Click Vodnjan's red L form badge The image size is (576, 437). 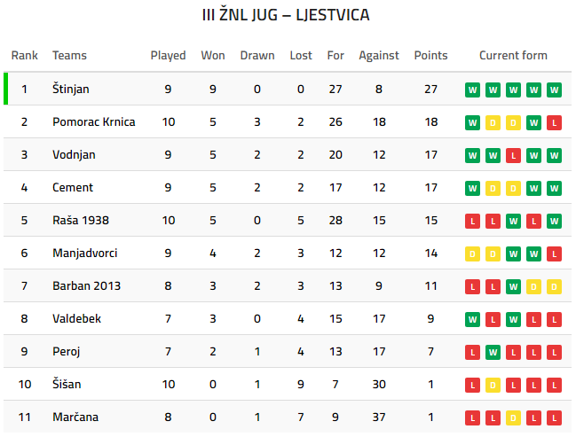point(513,155)
